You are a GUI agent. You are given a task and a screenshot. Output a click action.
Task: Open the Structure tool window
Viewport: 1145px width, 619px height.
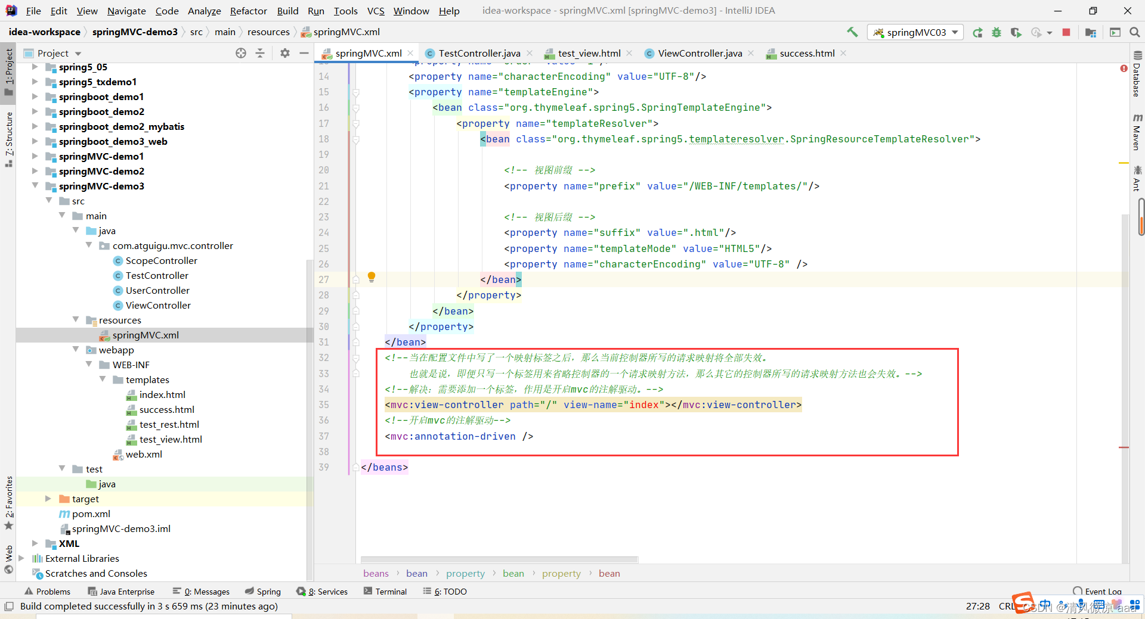click(x=8, y=139)
